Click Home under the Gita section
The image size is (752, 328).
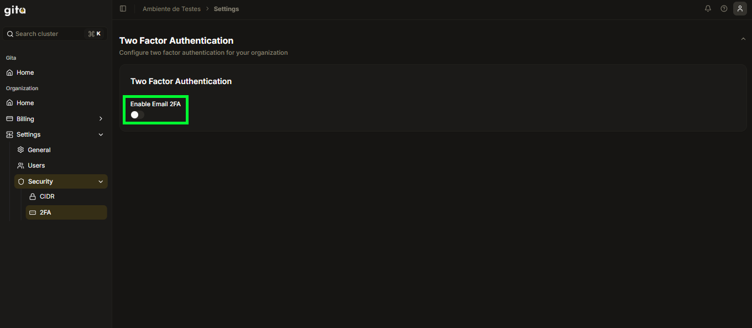click(x=25, y=72)
